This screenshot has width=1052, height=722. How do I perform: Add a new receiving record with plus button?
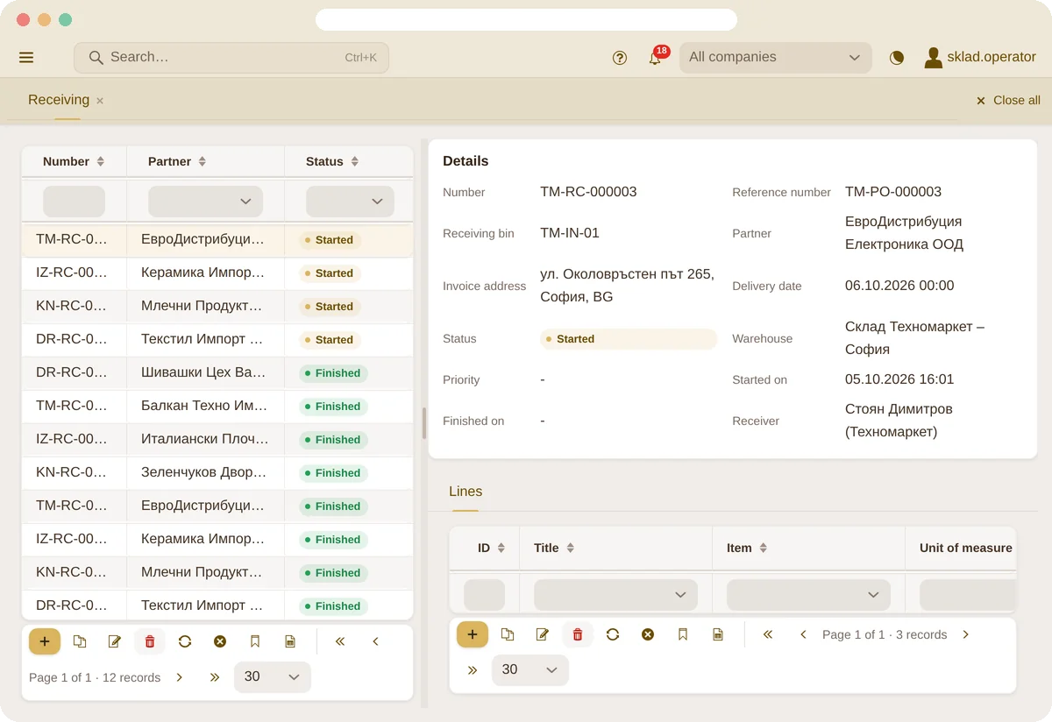[x=45, y=641]
